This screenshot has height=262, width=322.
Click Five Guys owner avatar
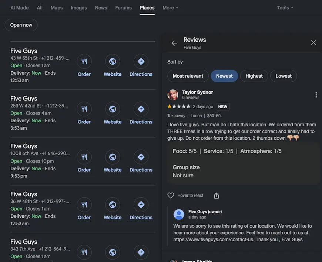point(179,214)
